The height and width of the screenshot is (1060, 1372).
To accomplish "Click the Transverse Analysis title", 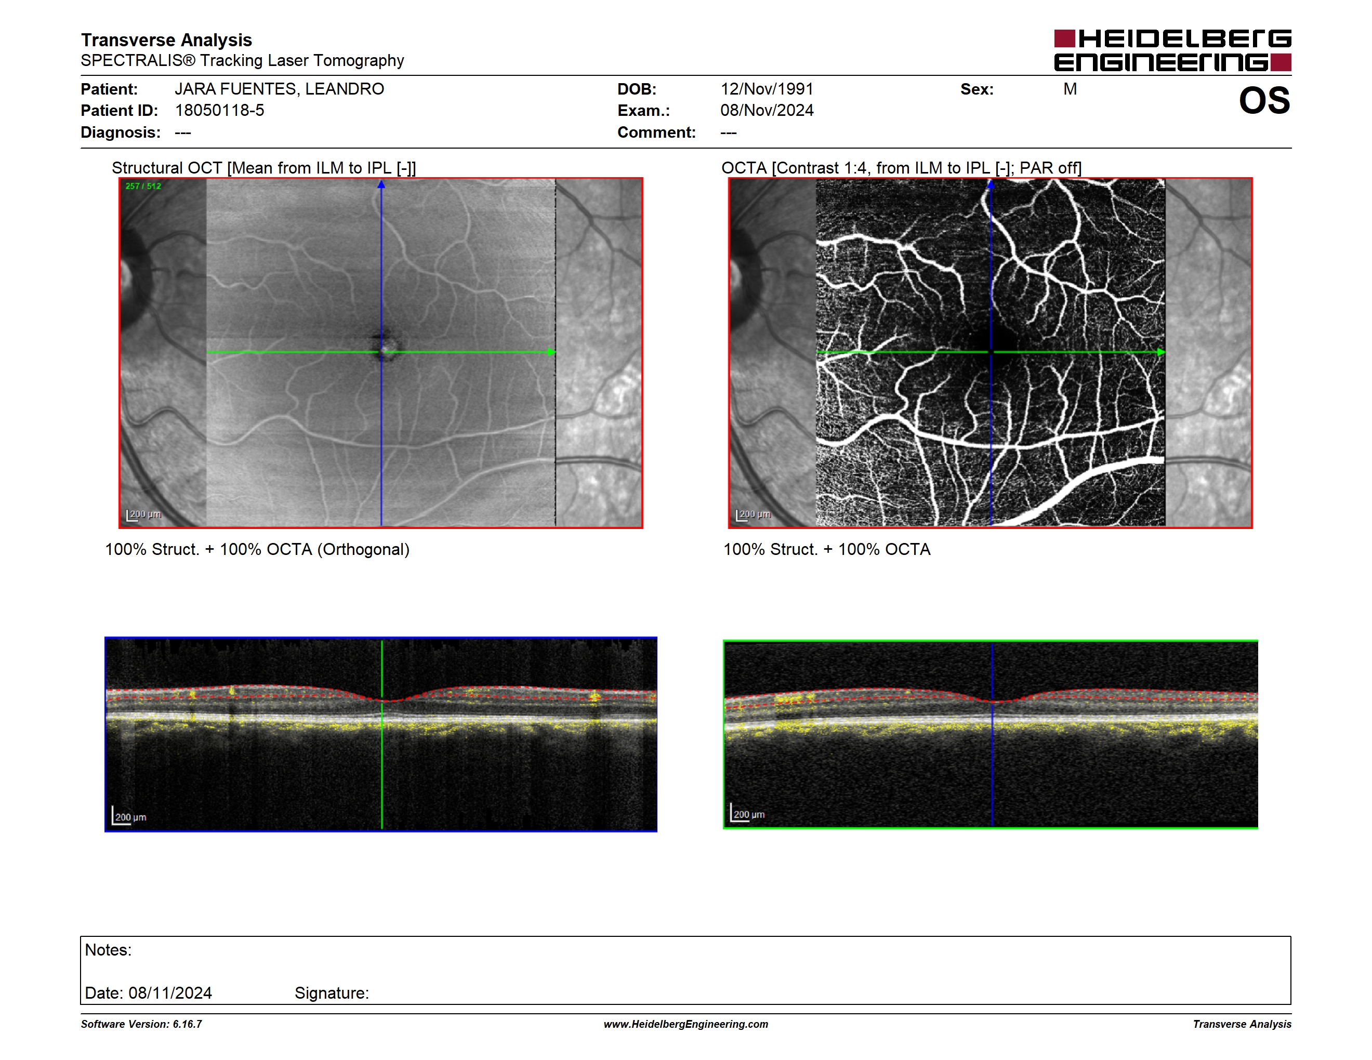I will click(x=166, y=40).
